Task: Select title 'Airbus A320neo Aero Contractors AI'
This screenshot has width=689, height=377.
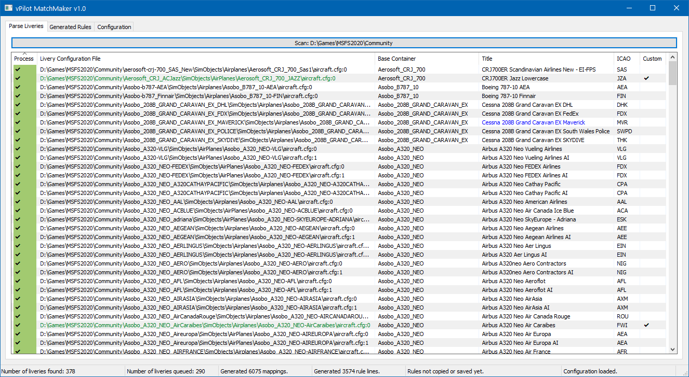Action: [x=527, y=272]
